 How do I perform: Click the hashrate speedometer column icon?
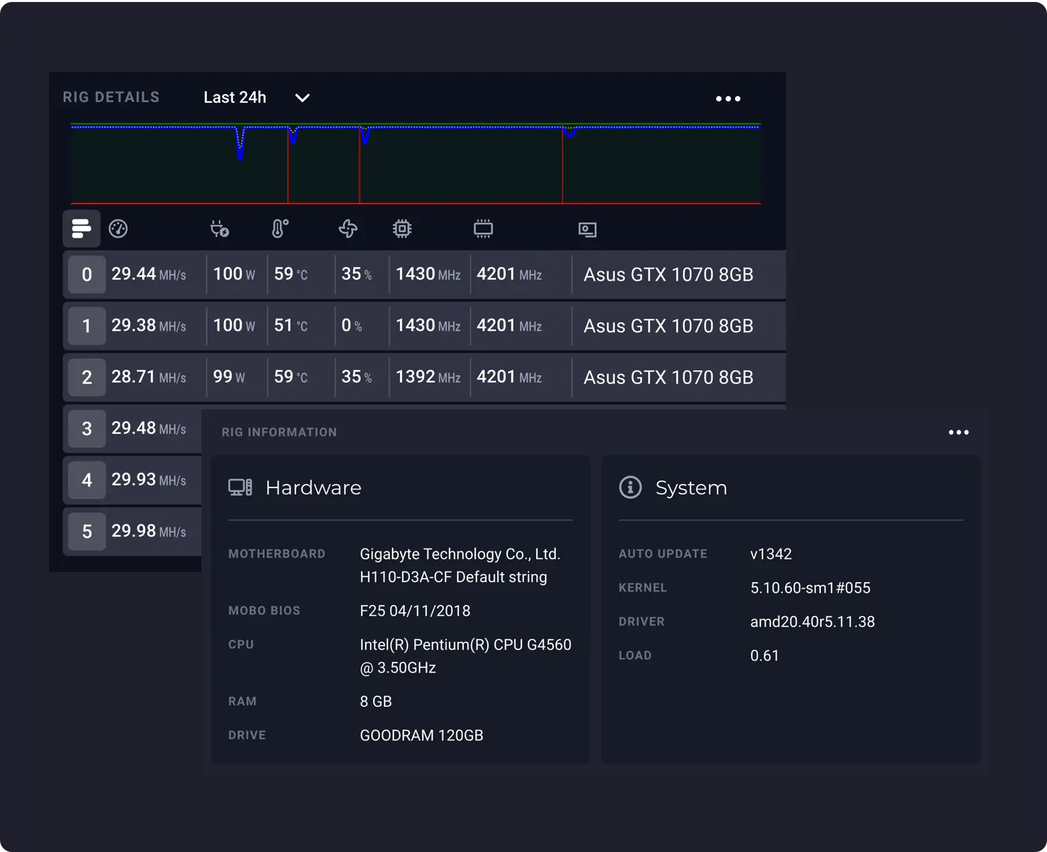click(x=118, y=229)
